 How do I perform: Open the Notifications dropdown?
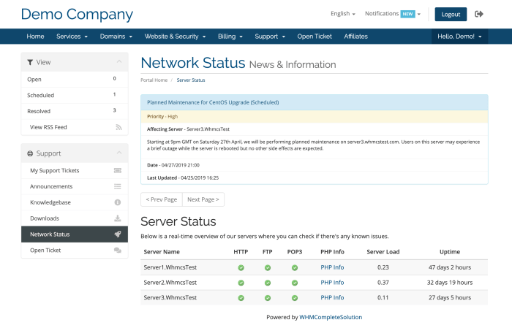[x=393, y=14]
